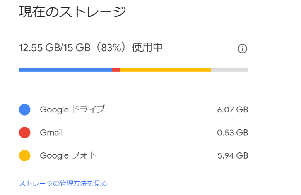This screenshot has width=301, height=195.
Task: Select the Gmail label
Action: (x=51, y=133)
